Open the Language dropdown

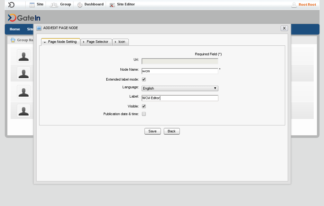pyautogui.click(x=180, y=88)
